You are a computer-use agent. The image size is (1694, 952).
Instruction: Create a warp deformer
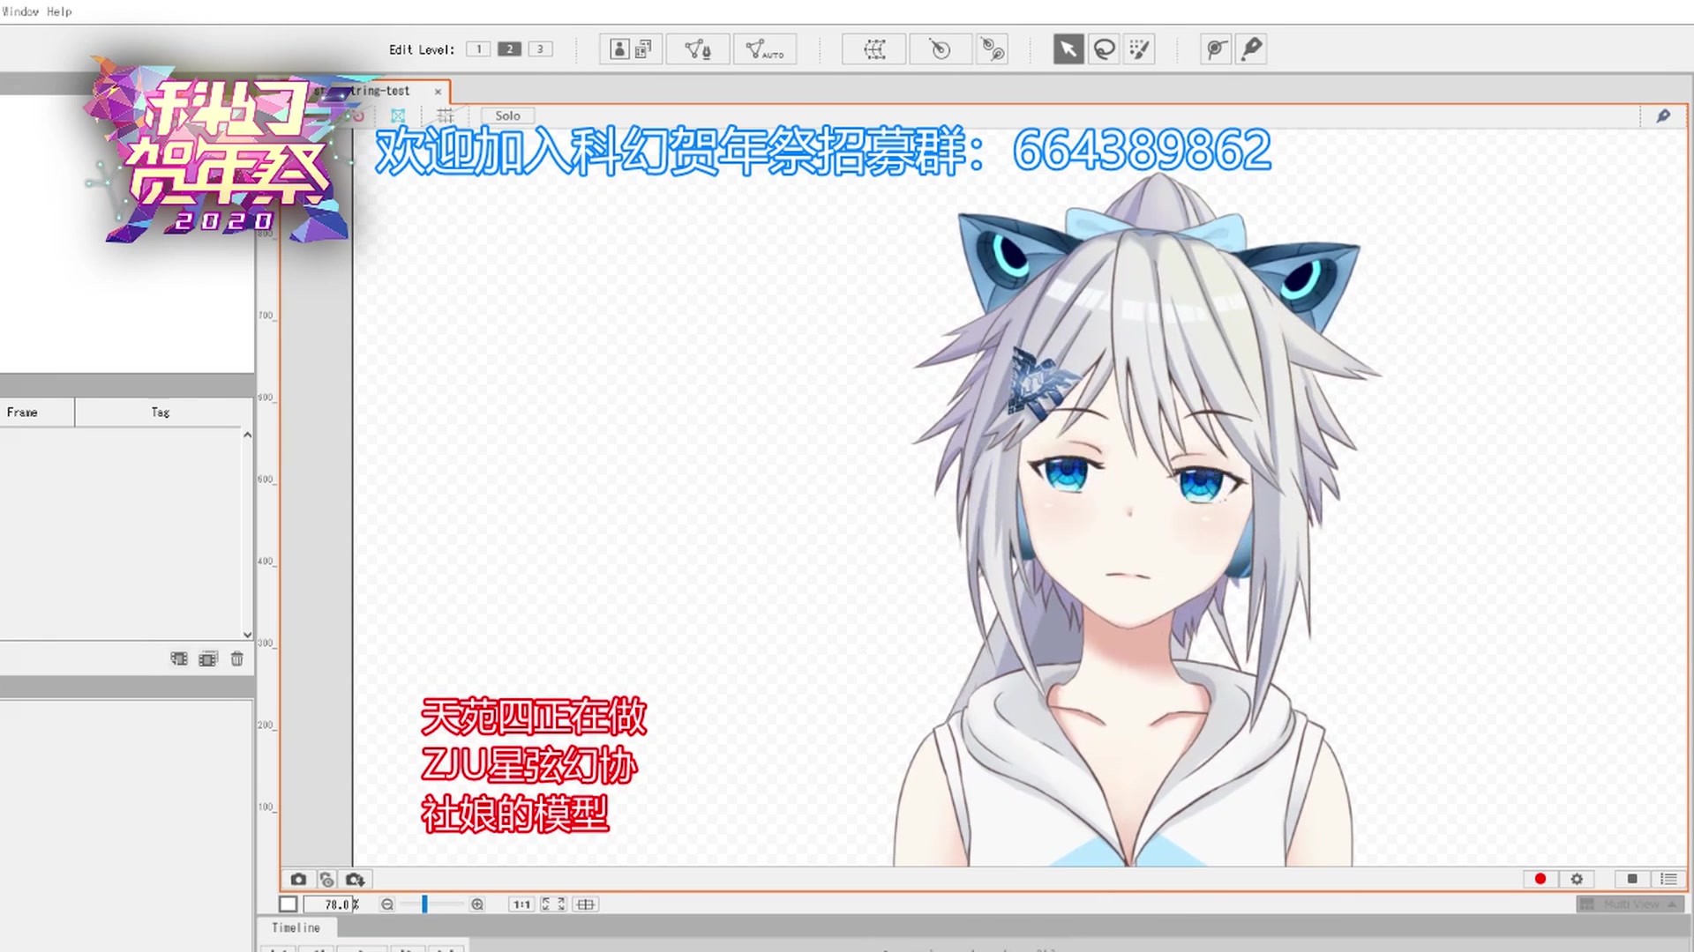coord(874,49)
